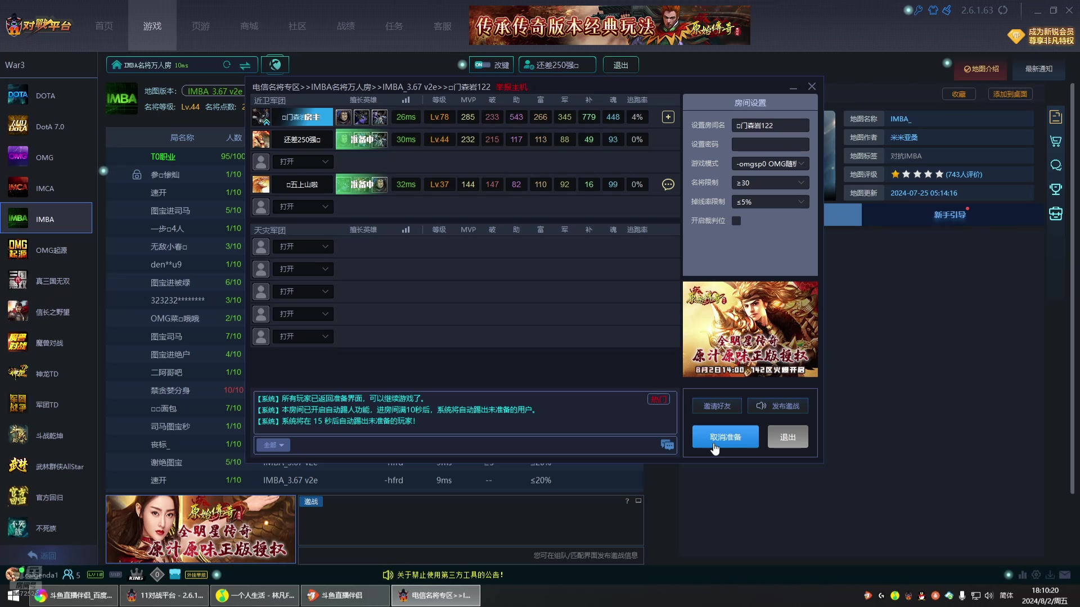Open 新手引导 link

pos(949,215)
